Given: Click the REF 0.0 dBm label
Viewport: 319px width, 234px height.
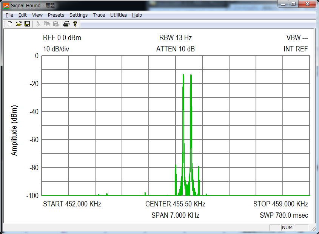Looking at the screenshot, I should (x=62, y=38).
